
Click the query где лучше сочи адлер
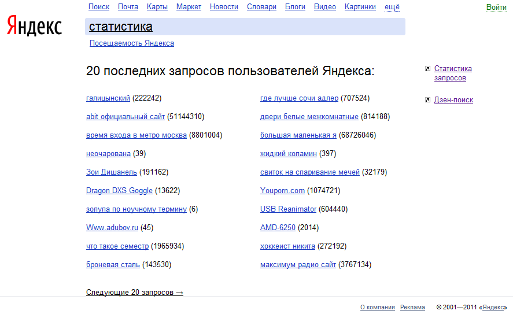point(300,98)
